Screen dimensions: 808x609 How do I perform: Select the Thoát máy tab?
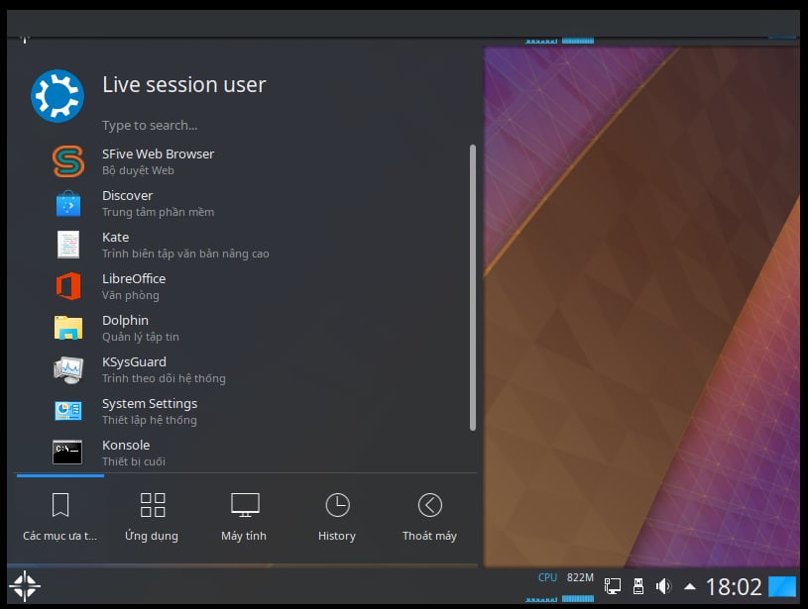point(429,517)
